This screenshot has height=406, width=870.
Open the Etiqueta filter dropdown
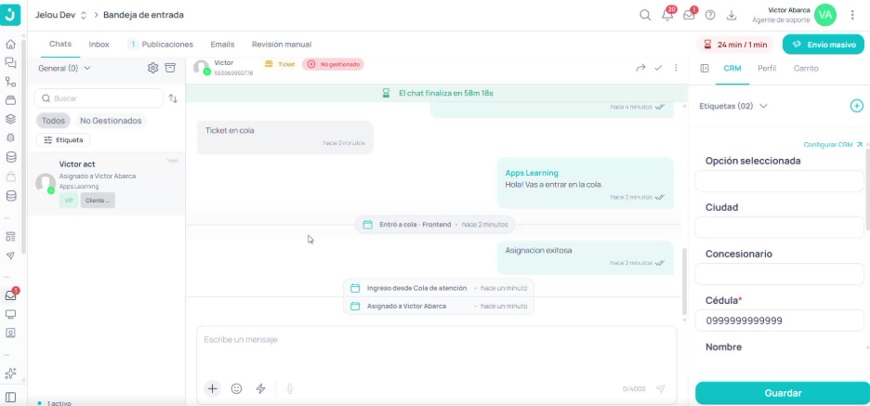tap(63, 139)
